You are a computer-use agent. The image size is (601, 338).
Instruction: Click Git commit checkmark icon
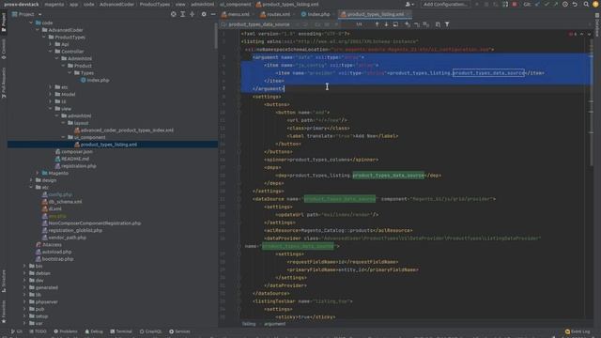pyautogui.click(x=547, y=4)
